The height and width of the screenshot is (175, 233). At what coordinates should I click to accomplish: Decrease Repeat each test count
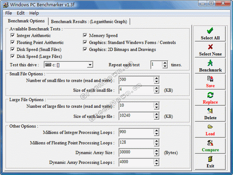point(165,66)
